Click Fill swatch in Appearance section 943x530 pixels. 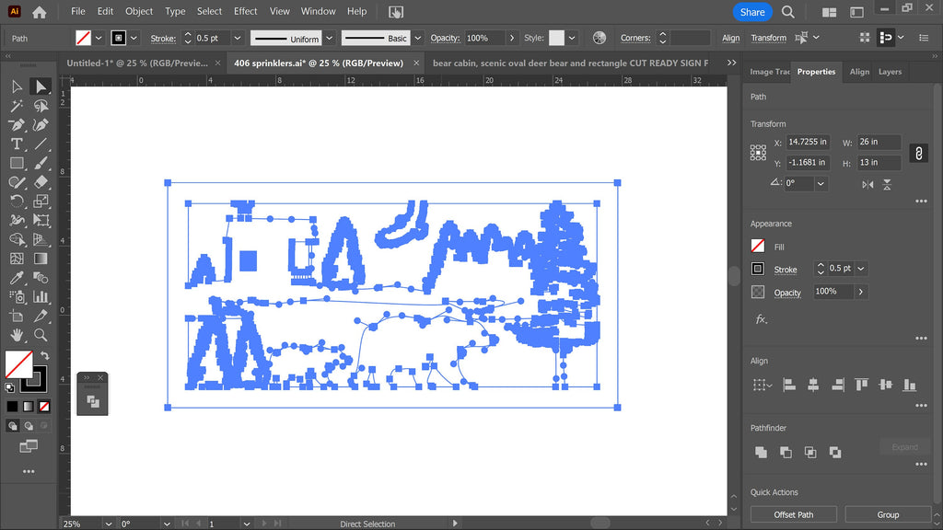coord(758,246)
